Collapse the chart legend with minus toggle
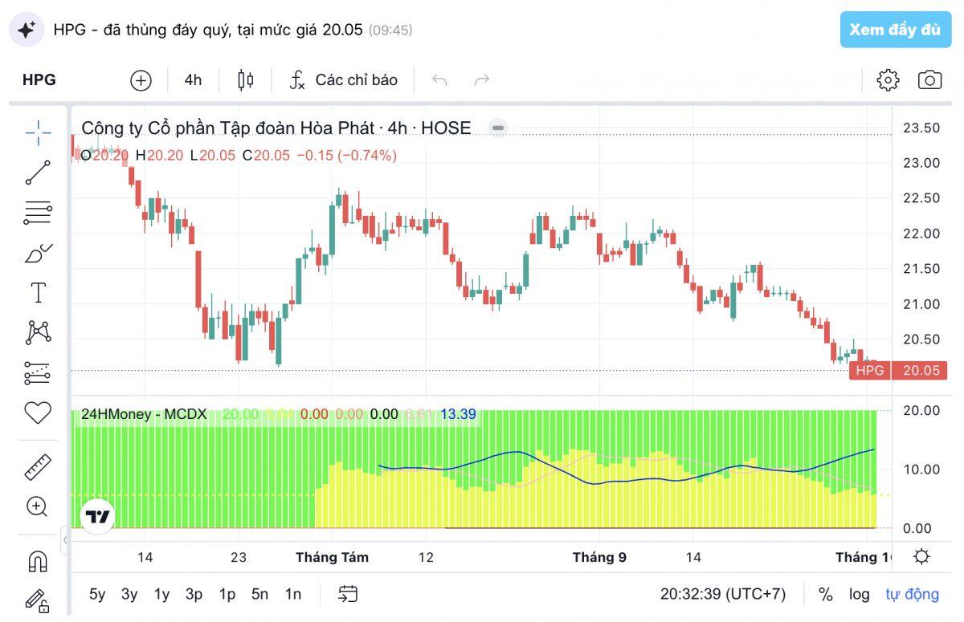This screenshot has width=964, height=622. (x=498, y=128)
